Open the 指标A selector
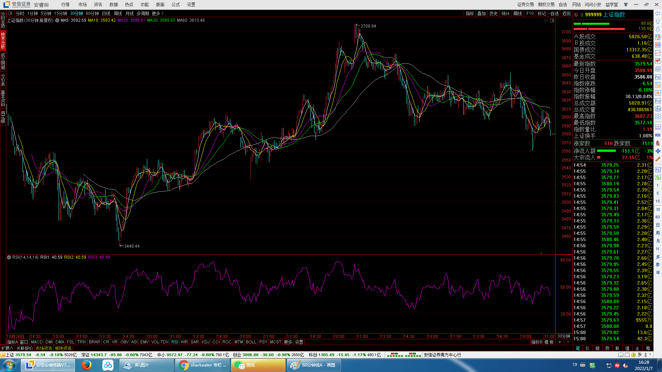The width and height of the screenshot is (662, 372). (12, 342)
